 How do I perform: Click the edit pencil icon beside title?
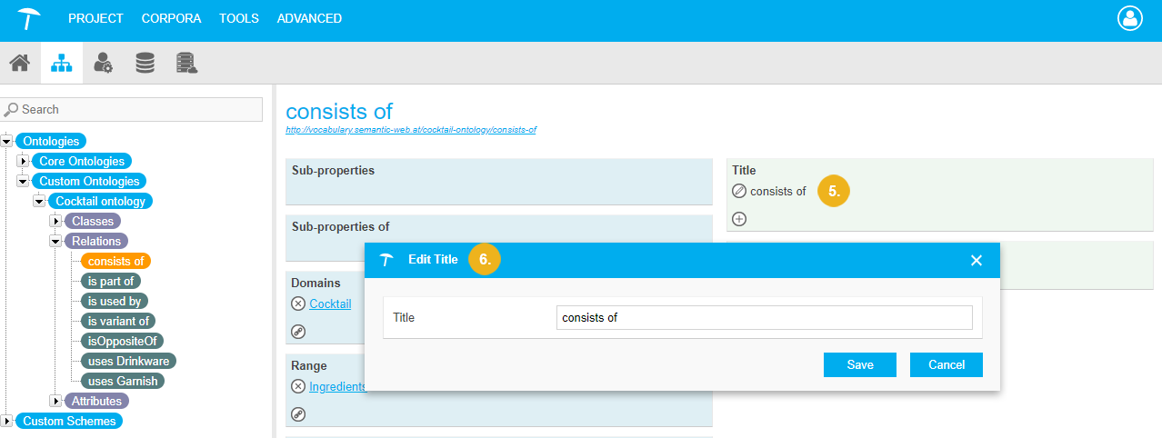[x=739, y=192]
